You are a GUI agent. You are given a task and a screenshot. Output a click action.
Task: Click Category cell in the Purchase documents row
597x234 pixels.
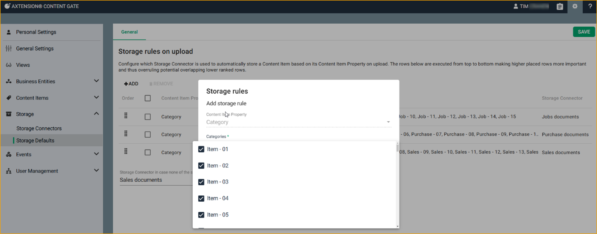pyautogui.click(x=171, y=134)
